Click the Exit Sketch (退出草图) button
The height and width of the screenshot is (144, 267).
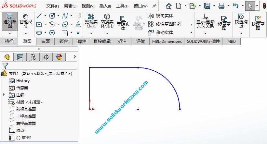10,21
